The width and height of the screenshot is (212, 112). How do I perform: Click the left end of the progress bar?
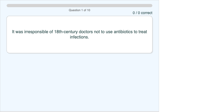tap(8, 6)
